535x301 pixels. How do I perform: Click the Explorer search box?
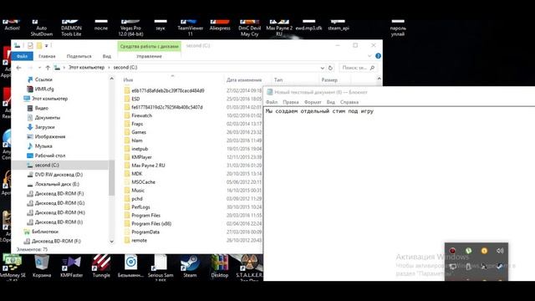(x=358, y=68)
